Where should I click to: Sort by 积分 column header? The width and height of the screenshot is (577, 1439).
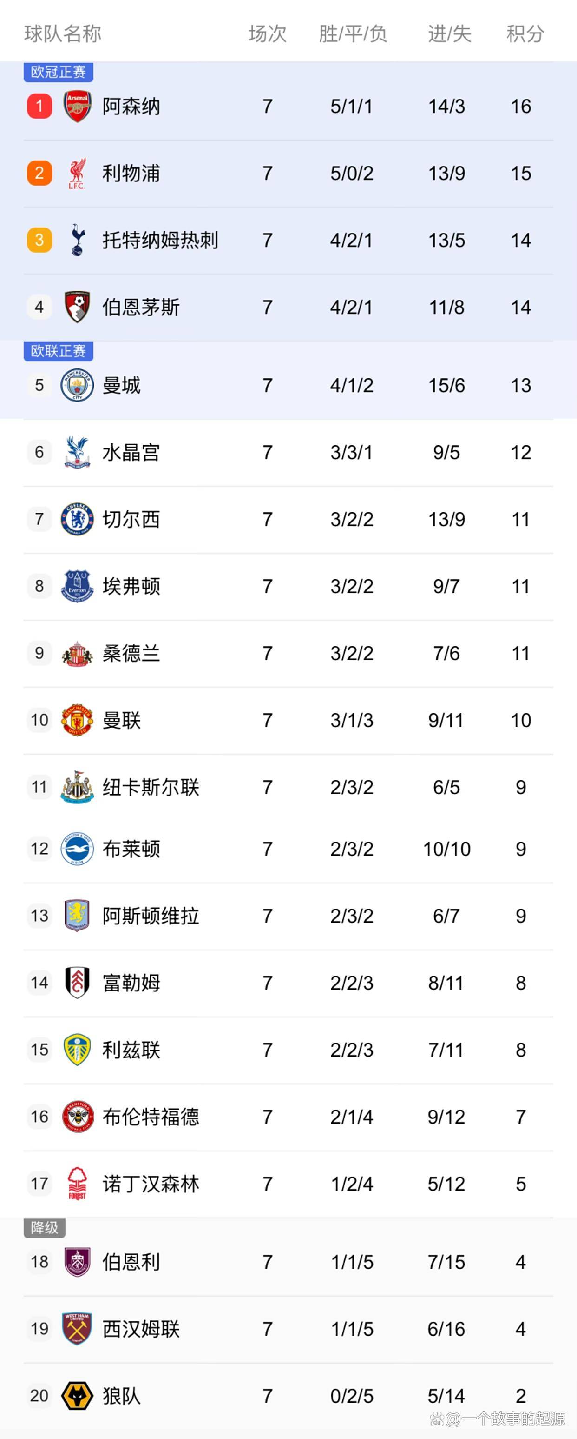[525, 34]
